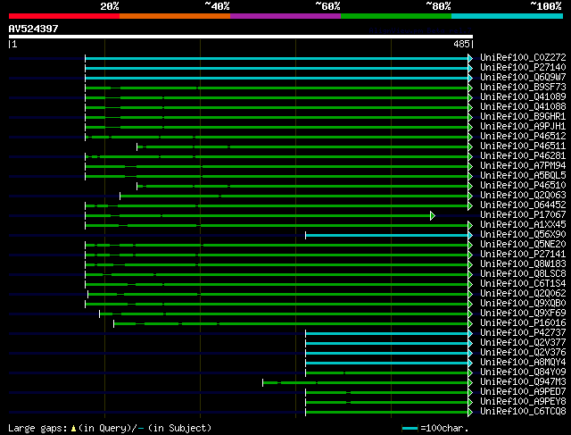The height and width of the screenshot is (435, 571).
Task: Select the UniRef100_P46281 label
Action: coord(523,155)
